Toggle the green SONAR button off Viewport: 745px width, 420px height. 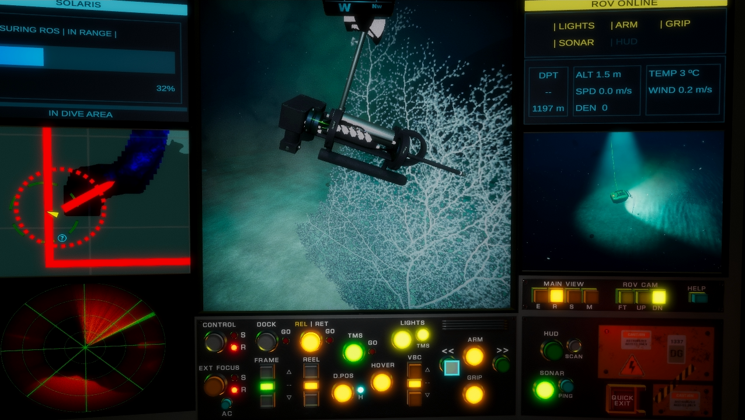pyautogui.click(x=545, y=389)
